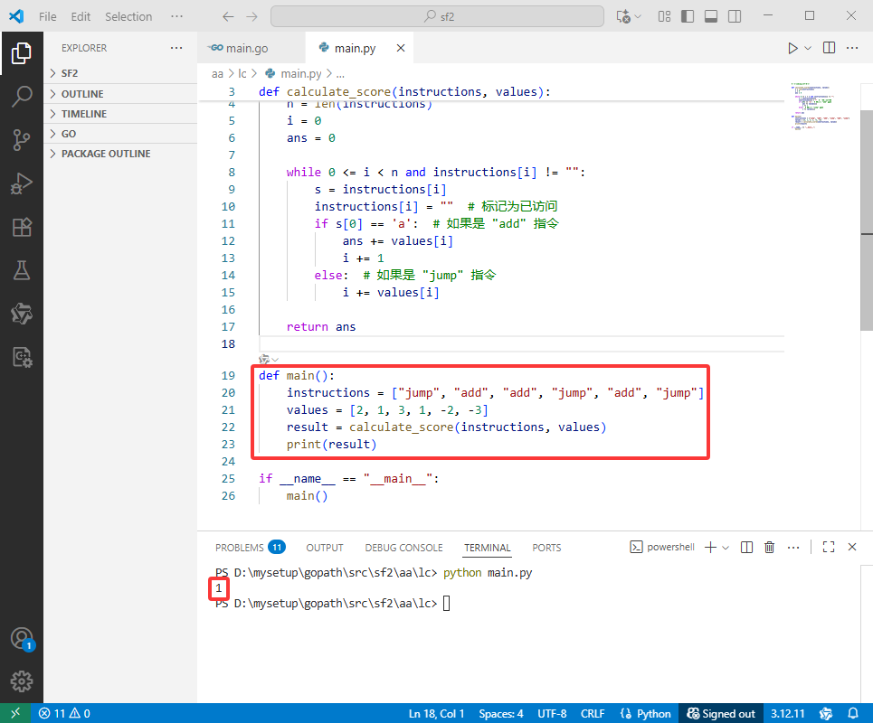
Task: Expand the OUTLINE section
Action: (120, 94)
